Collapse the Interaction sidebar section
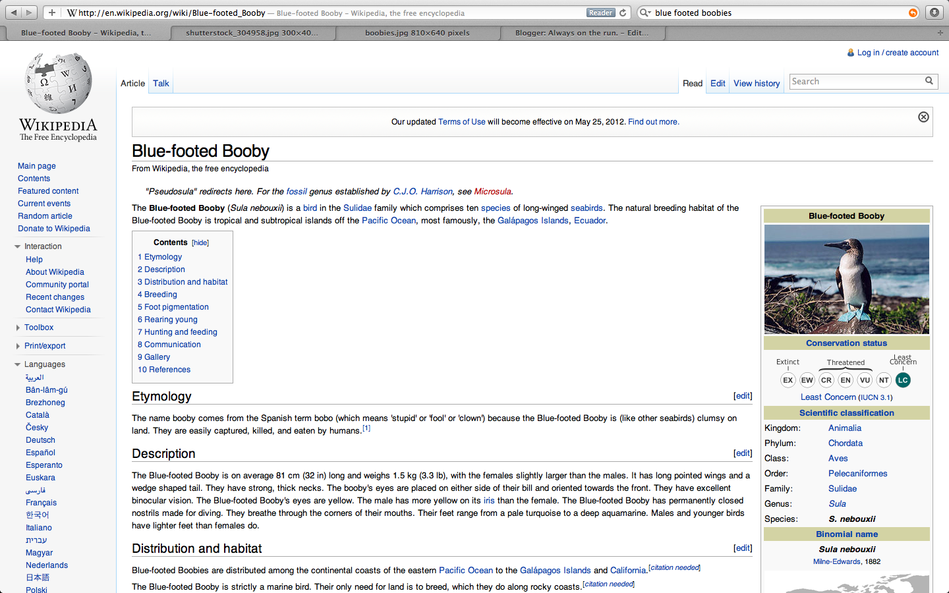The height and width of the screenshot is (593, 949). [18, 246]
